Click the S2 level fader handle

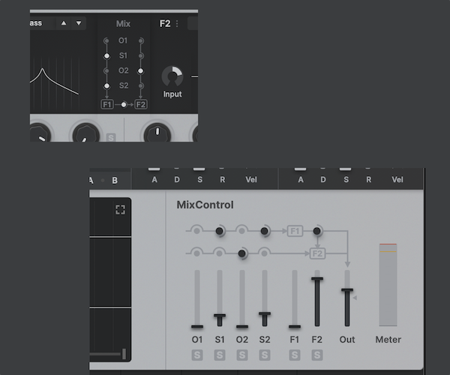(265, 313)
